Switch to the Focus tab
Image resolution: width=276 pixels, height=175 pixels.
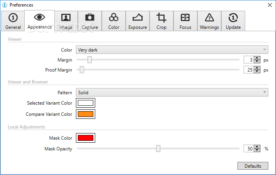[x=185, y=21]
